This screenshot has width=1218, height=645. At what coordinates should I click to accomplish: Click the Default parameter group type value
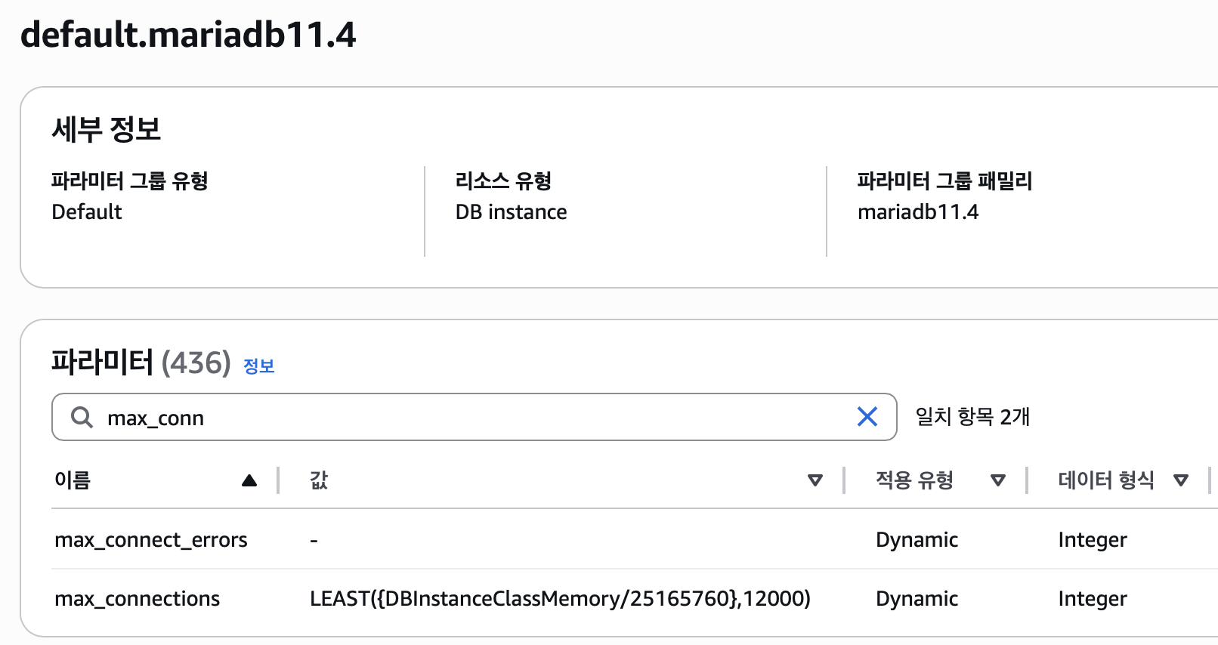pyautogui.click(x=87, y=212)
